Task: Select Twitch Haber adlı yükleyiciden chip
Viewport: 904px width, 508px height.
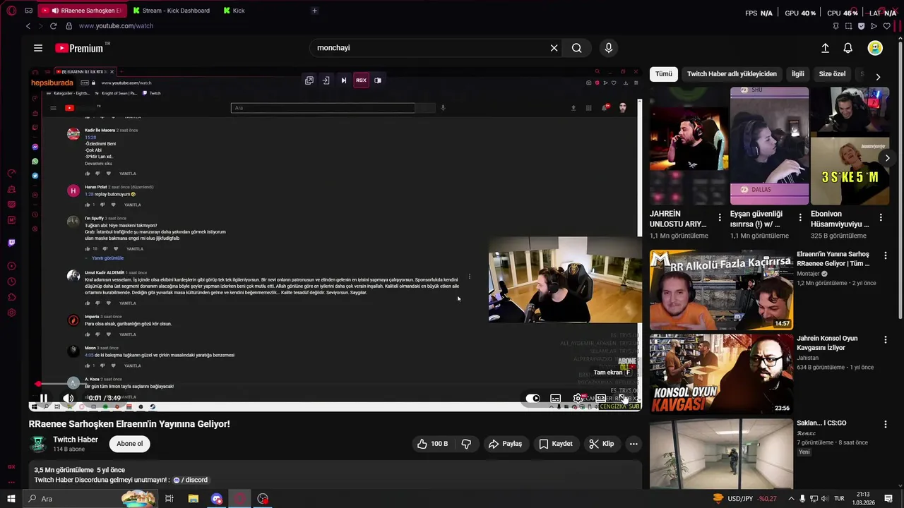Action: click(x=732, y=74)
